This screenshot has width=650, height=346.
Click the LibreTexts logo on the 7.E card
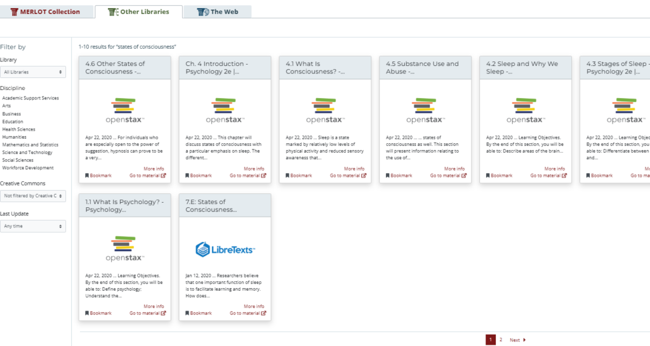tap(225, 250)
